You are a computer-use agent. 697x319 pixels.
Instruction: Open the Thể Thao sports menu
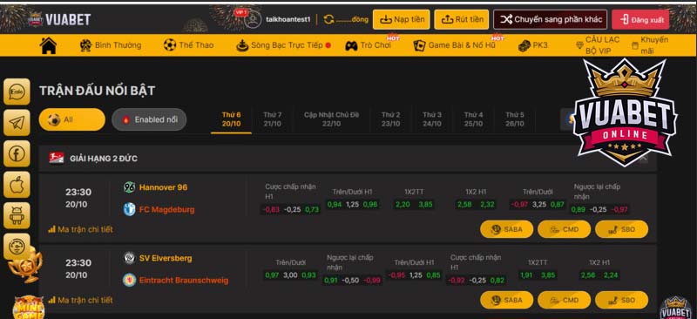click(188, 45)
